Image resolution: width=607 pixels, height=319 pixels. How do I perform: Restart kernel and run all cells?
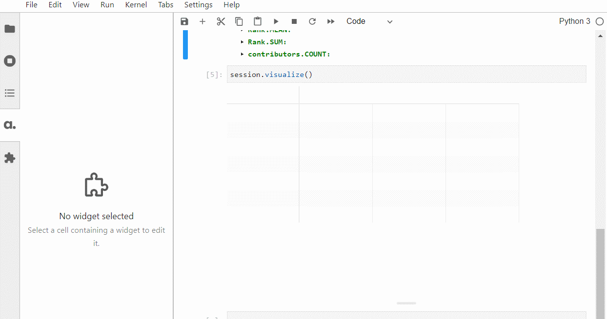331,21
